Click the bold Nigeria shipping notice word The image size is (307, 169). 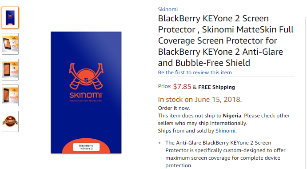232,116
